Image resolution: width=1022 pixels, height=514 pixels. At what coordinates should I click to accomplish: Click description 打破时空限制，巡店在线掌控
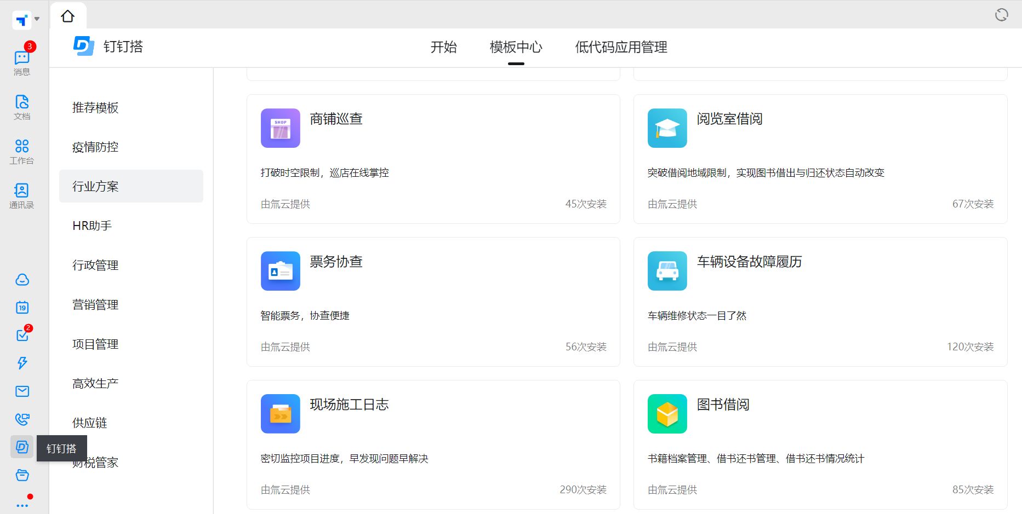tap(325, 173)
